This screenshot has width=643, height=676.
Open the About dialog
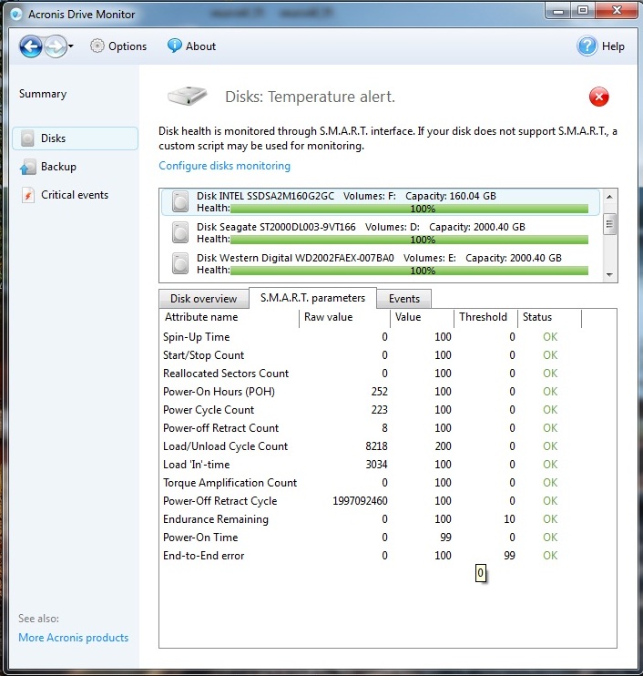coord(192,46)
